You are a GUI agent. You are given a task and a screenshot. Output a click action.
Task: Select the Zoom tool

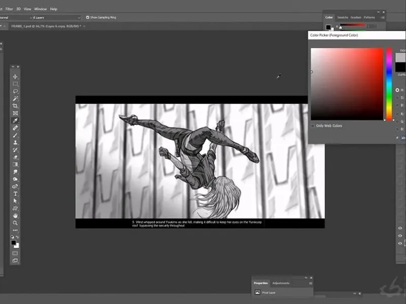pyautogui.click(x=15, y=223)
